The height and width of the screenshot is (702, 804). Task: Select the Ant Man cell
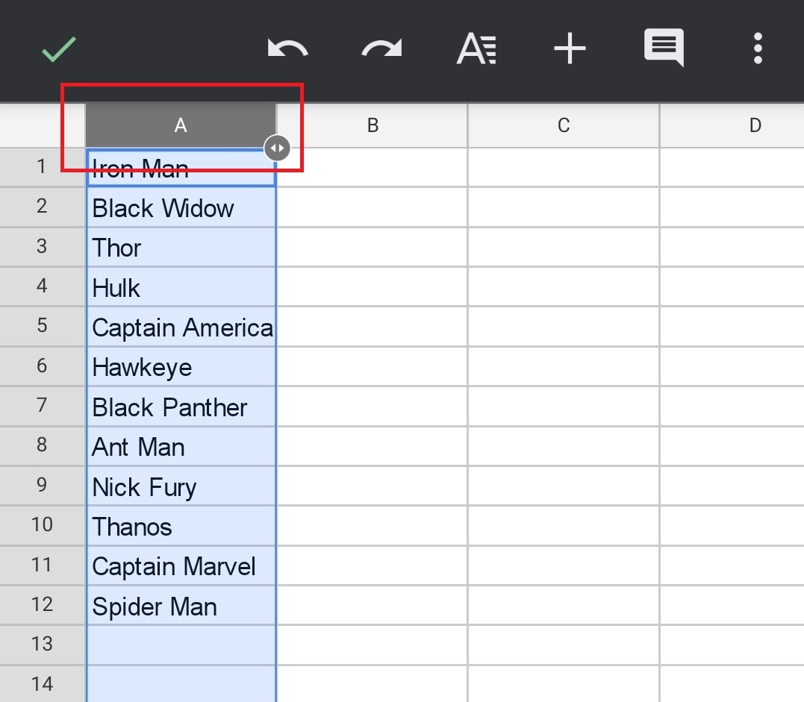(181, 446)
